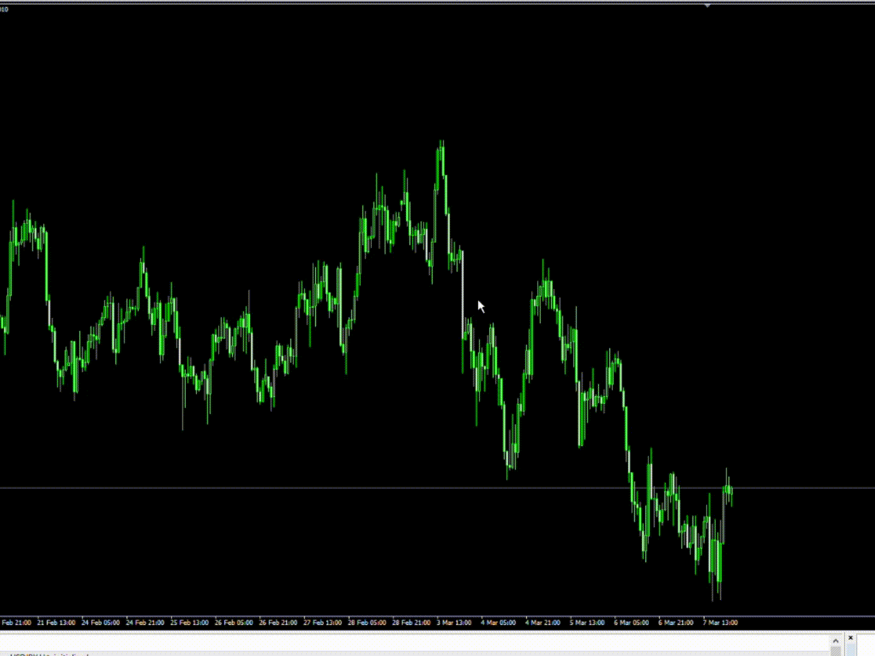Click the 27 Feb 13:00 time label

(323, 623)
